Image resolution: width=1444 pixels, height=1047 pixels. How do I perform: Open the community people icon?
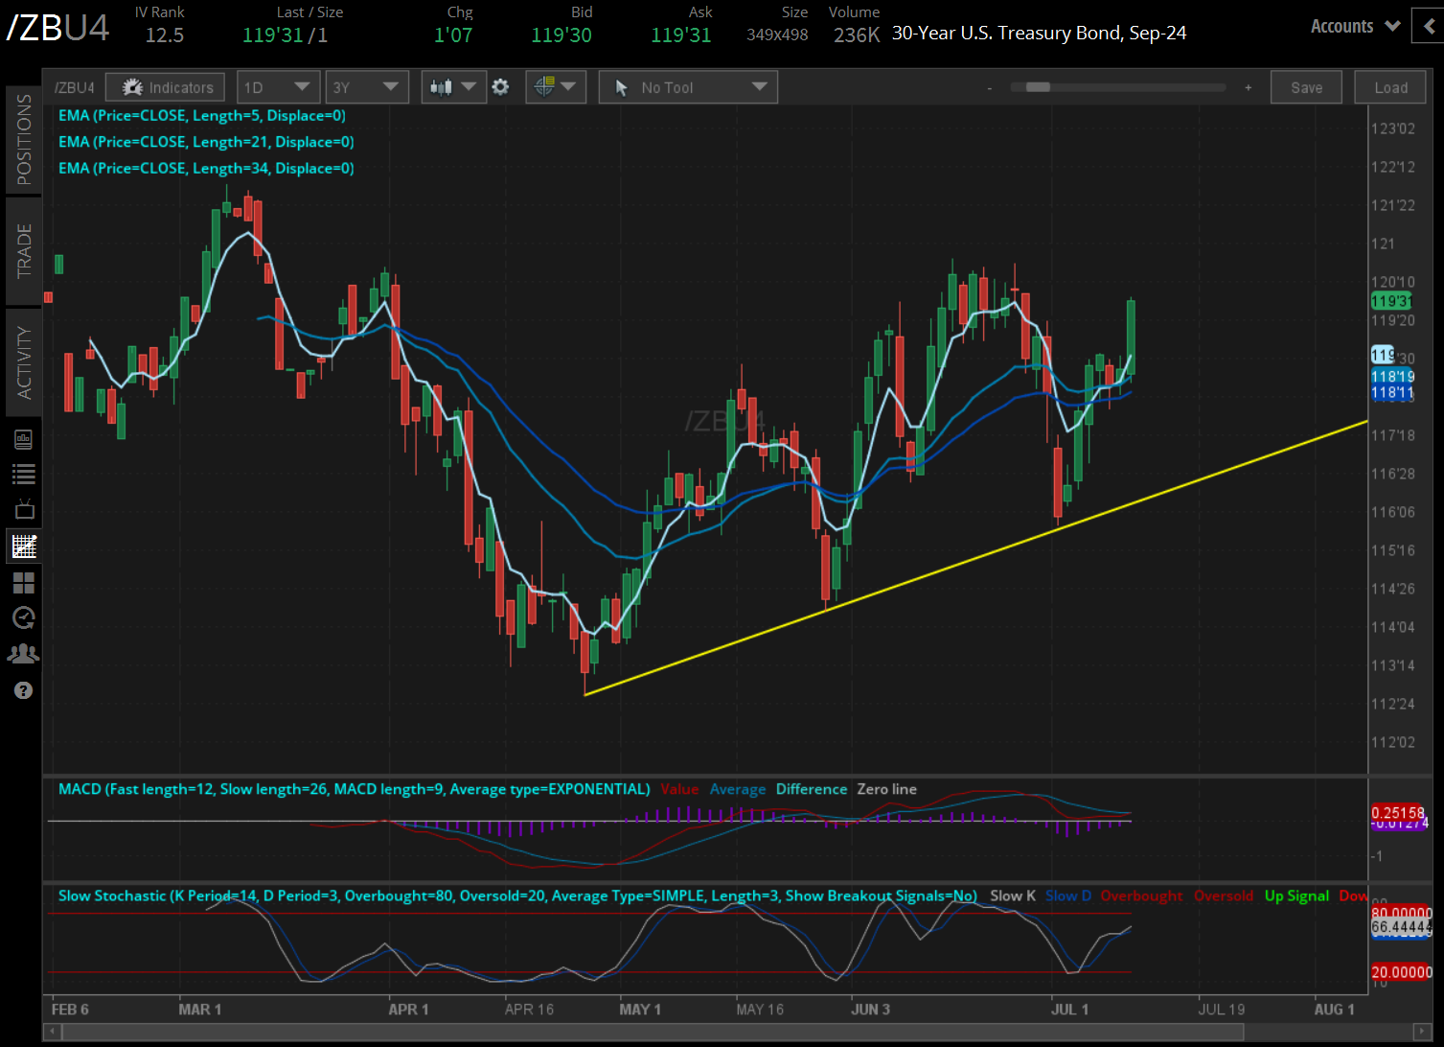pos(24,654)
